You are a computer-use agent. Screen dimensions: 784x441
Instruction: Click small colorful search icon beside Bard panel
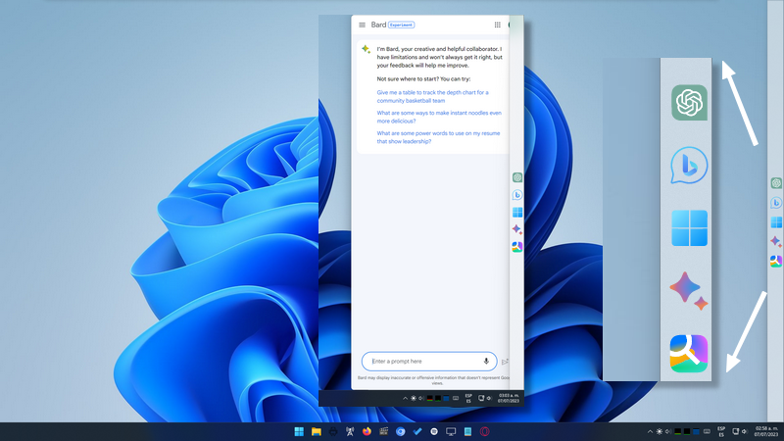point(517,247)
